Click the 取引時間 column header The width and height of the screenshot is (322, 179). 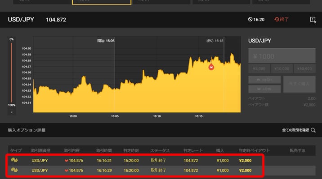[x=104, y=151]
